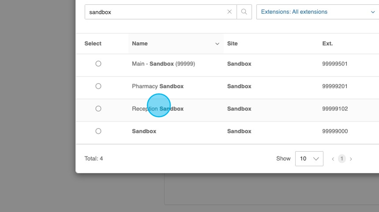Screen dimensions: 379x212
Task: Select Reception Sandbox radio button
Action: (98, 109)
